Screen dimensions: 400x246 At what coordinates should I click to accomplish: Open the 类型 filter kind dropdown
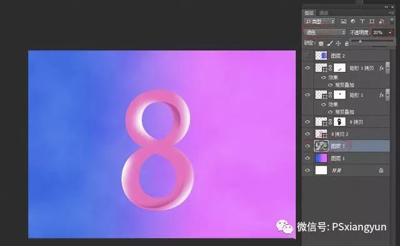319,21
